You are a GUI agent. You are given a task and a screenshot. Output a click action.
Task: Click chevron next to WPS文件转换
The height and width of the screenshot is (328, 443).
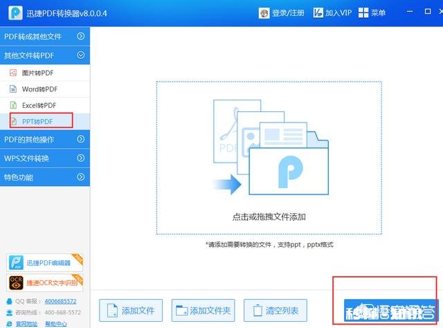click(x=81, y=158)
